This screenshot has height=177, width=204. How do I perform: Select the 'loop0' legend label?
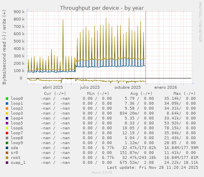(17, 99)
